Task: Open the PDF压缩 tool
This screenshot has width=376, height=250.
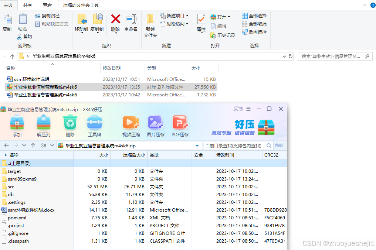Action: click(x=180, y=125)
